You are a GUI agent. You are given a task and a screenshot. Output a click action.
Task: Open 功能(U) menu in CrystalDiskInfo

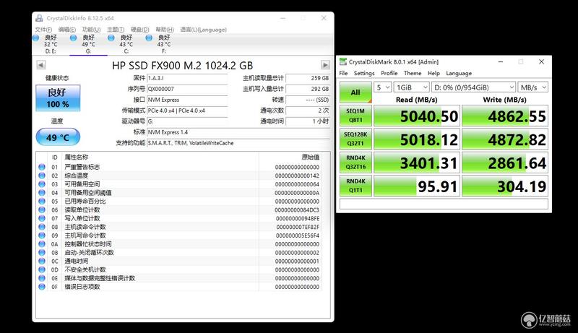(91, 30)
